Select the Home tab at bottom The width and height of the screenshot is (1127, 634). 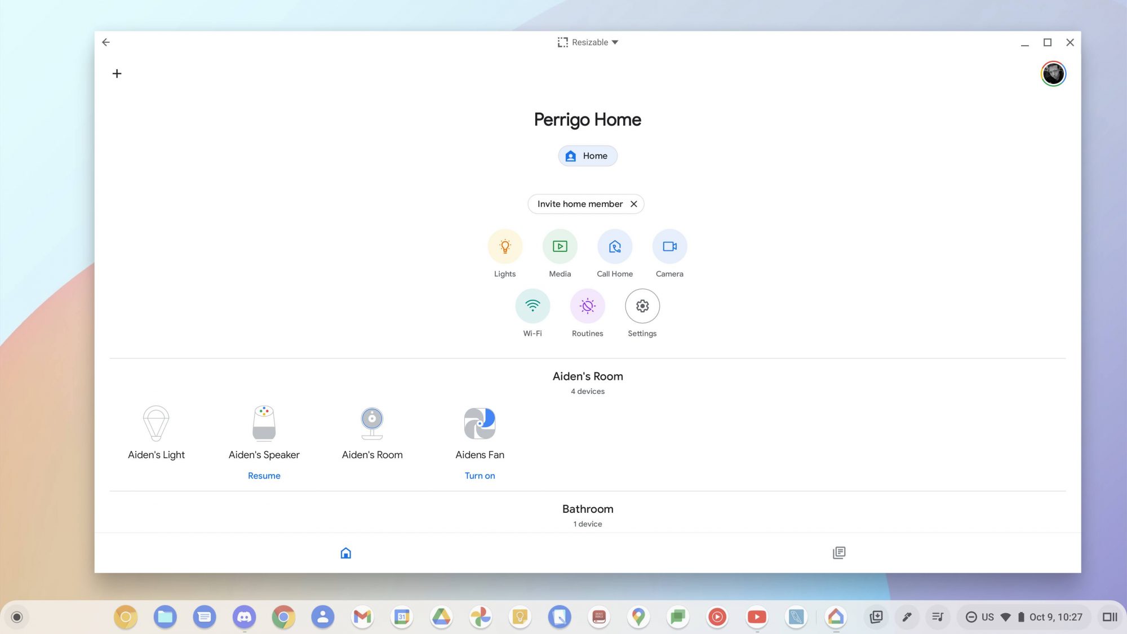(345, 553)
